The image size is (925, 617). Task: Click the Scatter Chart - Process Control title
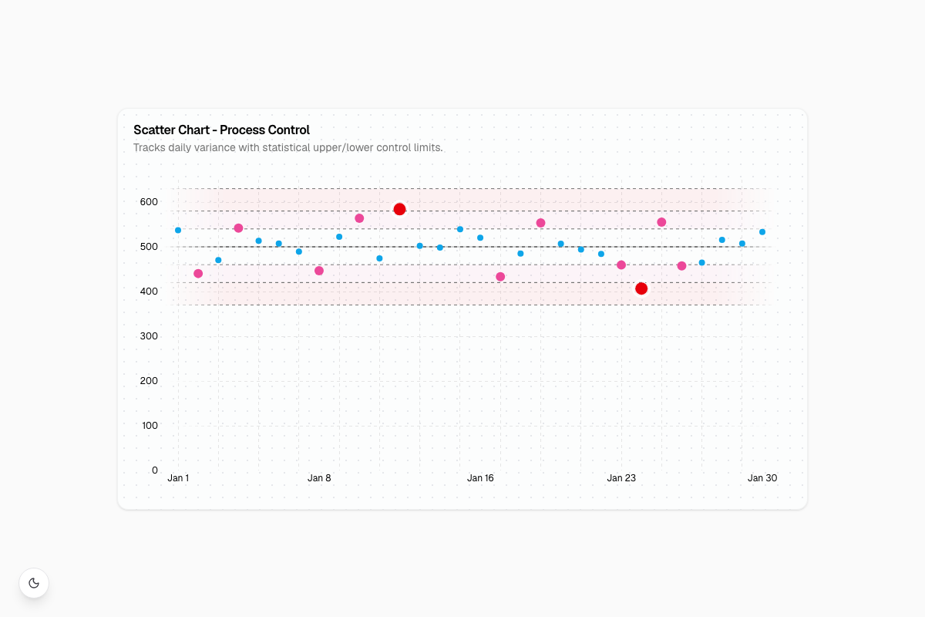point(221,130)
